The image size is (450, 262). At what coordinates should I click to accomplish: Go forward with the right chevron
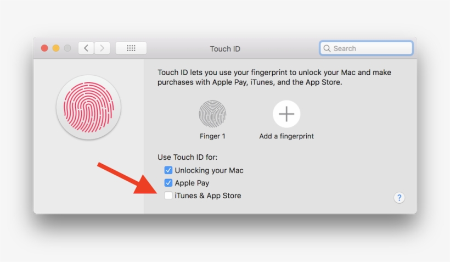click(102, 48)
